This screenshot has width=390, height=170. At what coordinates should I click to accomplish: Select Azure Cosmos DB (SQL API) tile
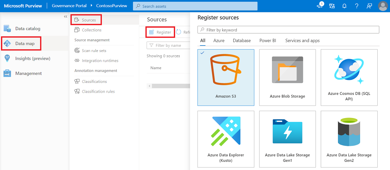pyautogui.click(x=349, y=77)
